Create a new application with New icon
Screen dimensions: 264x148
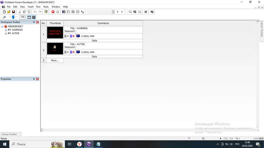coord(4,12)
